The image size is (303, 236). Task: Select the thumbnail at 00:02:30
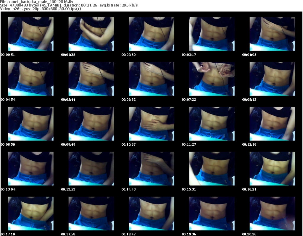point(151,34)
